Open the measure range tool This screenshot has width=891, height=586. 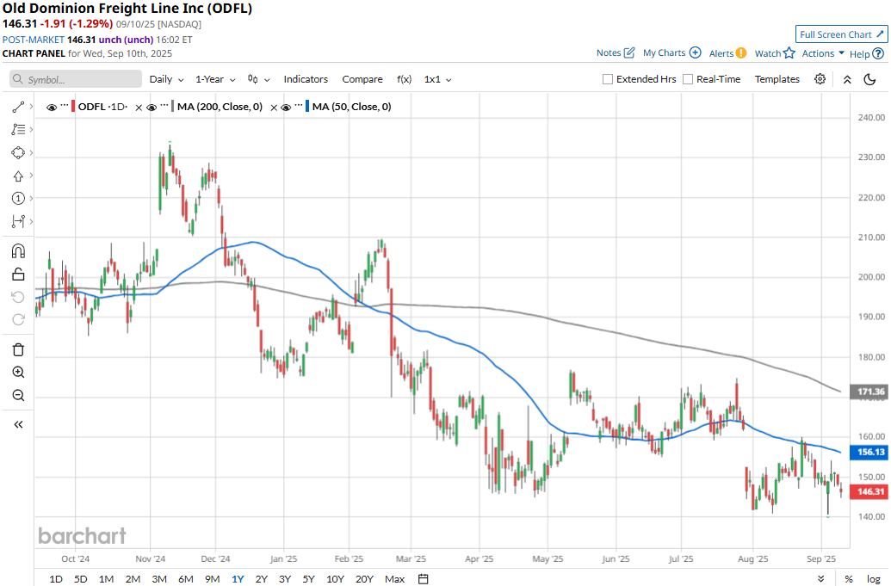[18, 221]
